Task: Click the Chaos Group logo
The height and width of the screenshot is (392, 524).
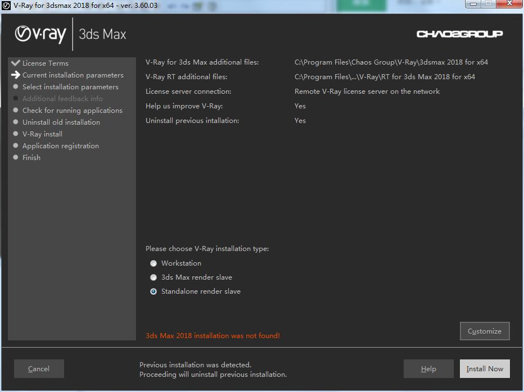Action: click(x=459, y=34)
